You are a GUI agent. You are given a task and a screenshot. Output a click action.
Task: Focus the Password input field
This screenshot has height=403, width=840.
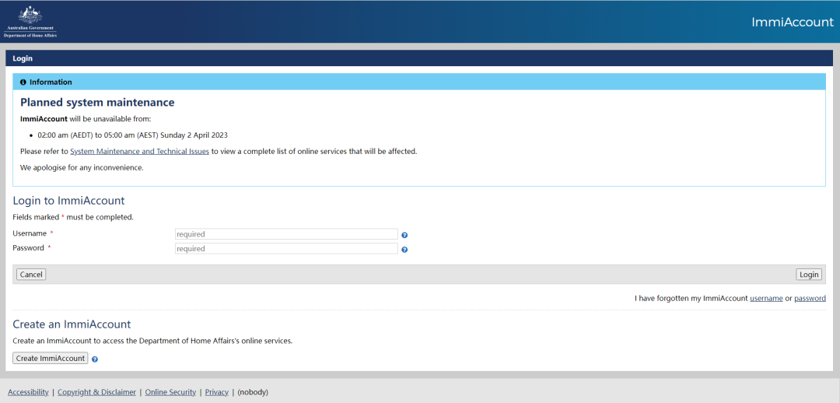pos(286,249)
